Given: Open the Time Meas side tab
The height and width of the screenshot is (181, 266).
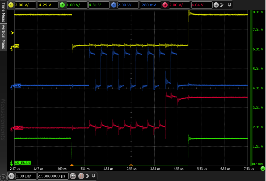Looking at the screenshot, I should 3,12.
